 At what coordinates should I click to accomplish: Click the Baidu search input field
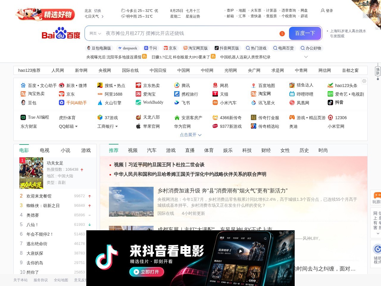tap(190, 33)
